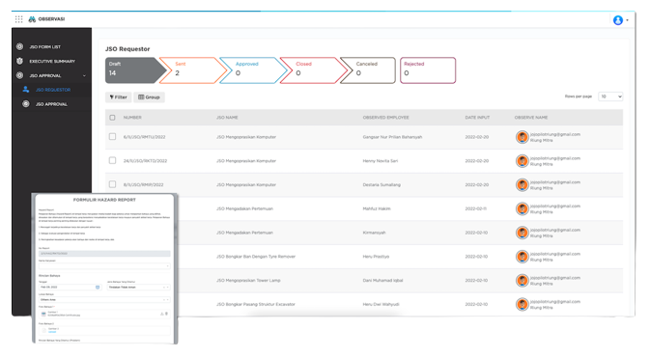
Task: Open the user profile avatar icon
Action: point(618,20)
